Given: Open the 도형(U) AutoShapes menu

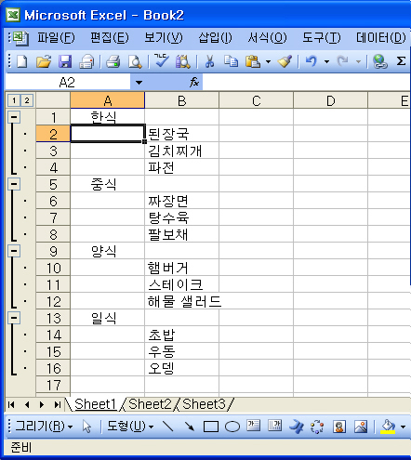Looking at the screenshot, I should point(130,427).
